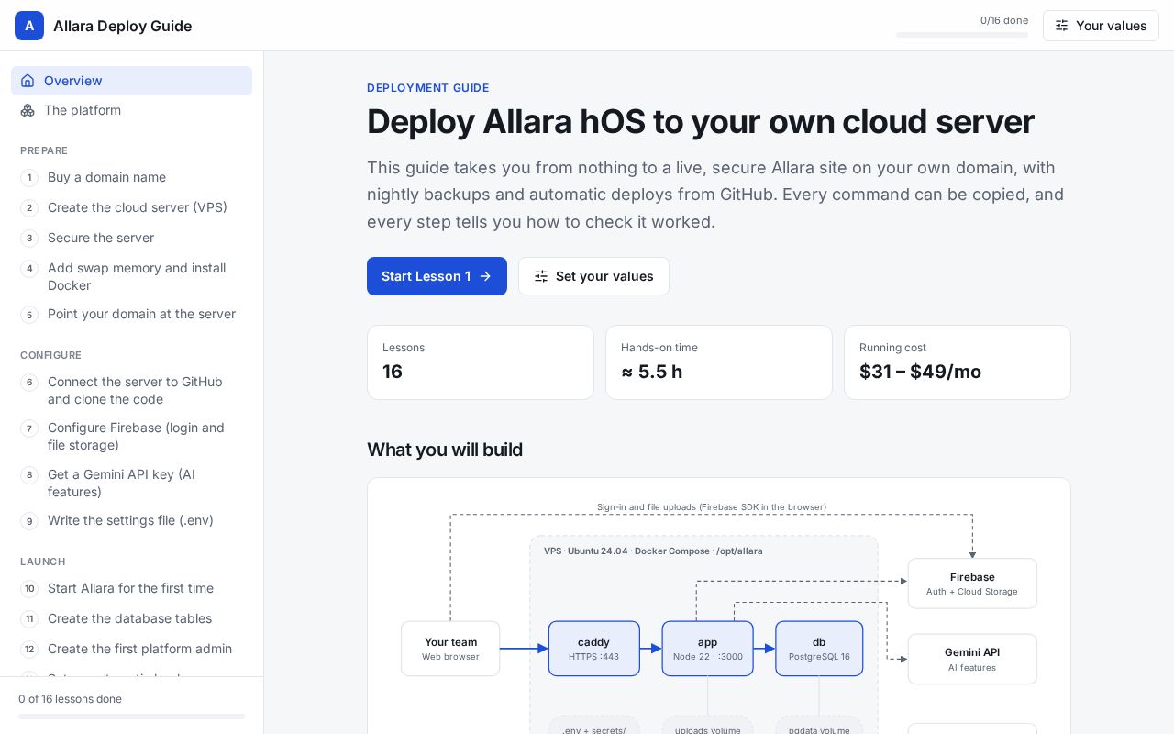The width and height of the screenshot is (1174, 734).
Task: Click step number 10 badge
Action: [29, 588]
